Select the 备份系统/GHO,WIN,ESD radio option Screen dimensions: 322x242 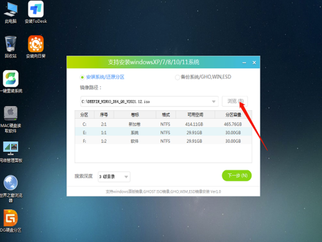pos(203,77)
